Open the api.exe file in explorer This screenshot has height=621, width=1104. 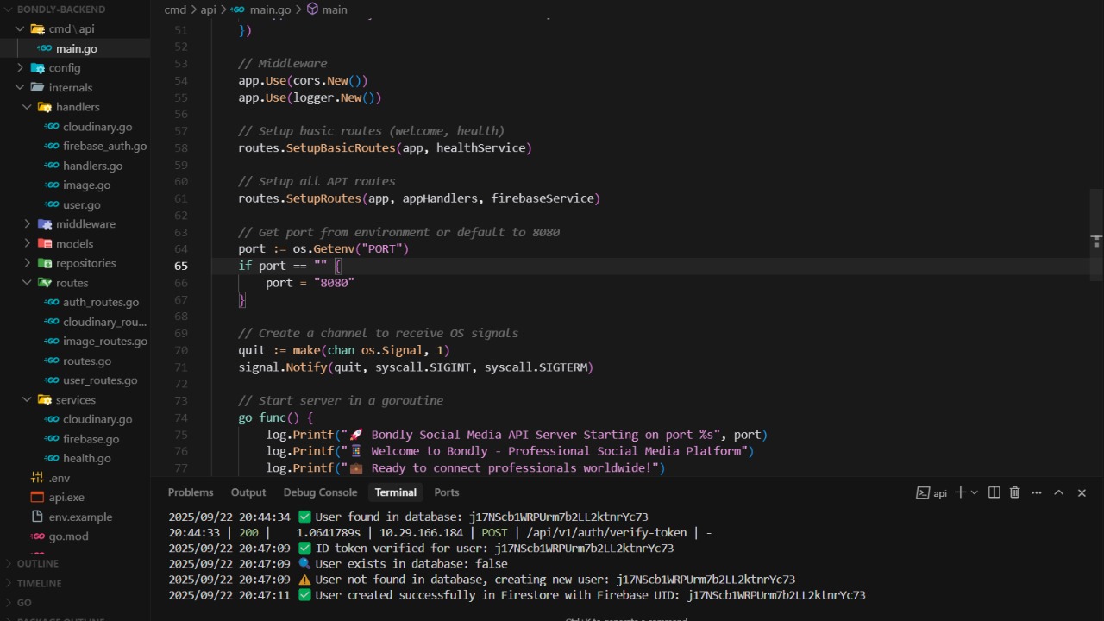[x=66, y=498]
